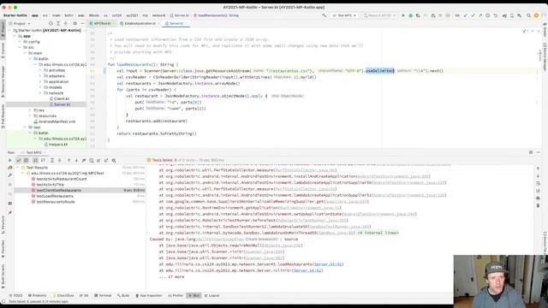
Task: Collapse the edu.illinois MP0Test node
Action: pos(23,173)
